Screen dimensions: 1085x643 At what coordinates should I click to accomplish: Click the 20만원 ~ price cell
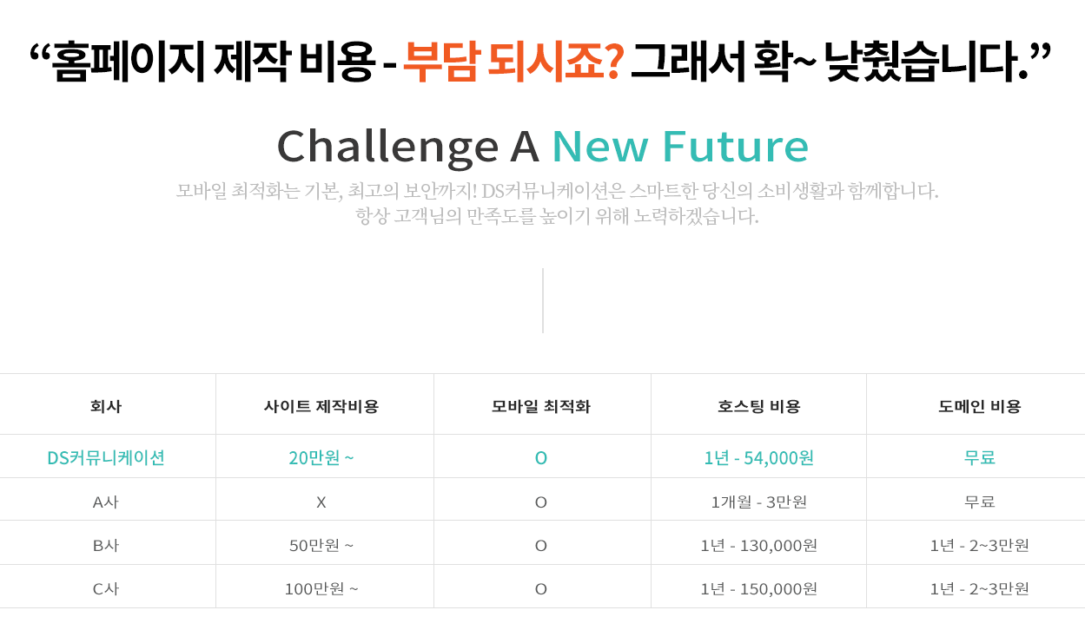point(321,458)
